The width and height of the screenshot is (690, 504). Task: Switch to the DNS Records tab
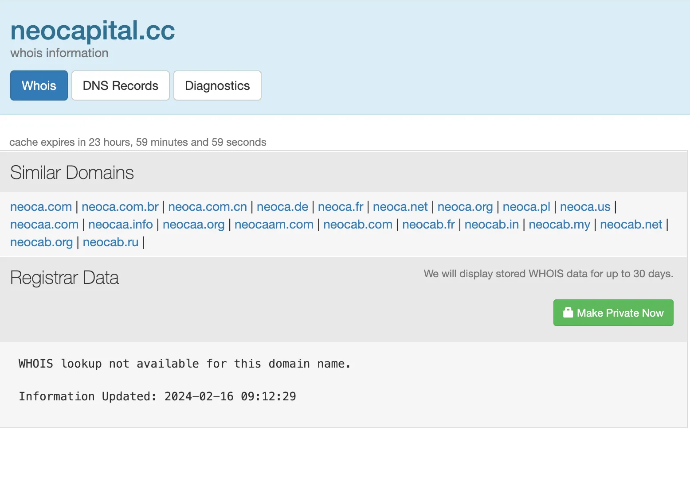[x=121, y=85]
